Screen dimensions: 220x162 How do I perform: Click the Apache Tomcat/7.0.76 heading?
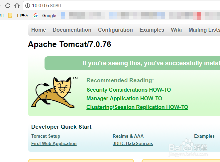[69, 44]
